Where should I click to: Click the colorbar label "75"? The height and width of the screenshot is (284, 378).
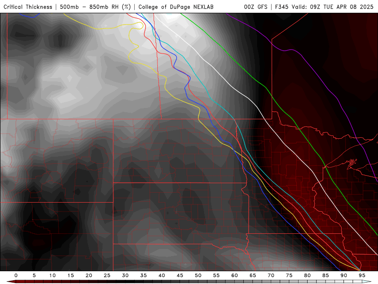[289, 275]
